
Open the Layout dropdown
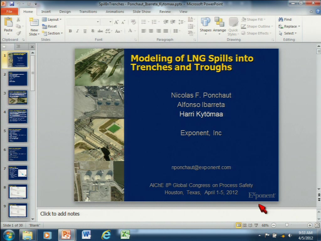52,19
